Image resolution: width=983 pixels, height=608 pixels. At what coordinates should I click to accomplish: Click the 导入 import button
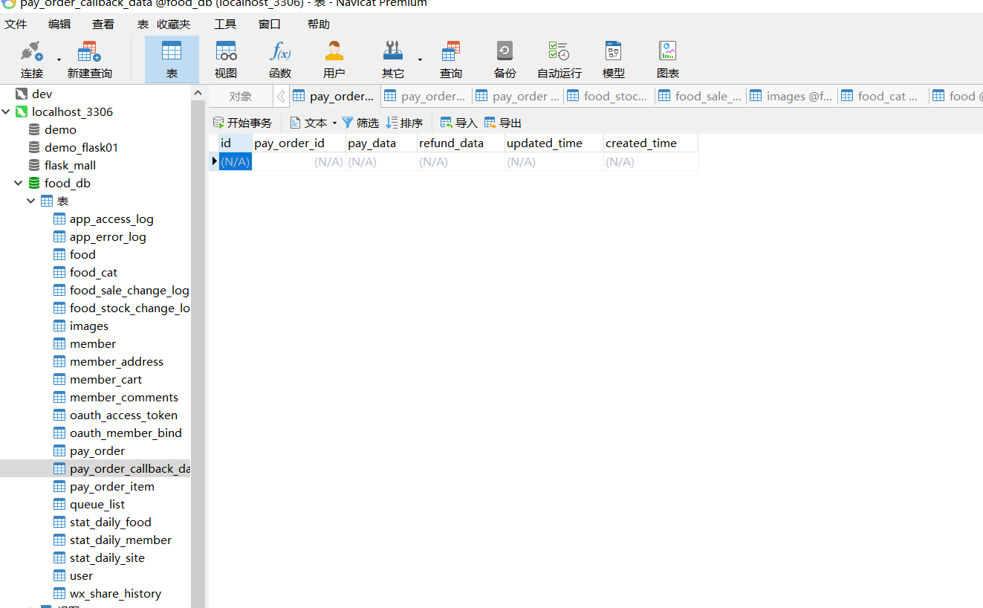[x=458, y=123]
